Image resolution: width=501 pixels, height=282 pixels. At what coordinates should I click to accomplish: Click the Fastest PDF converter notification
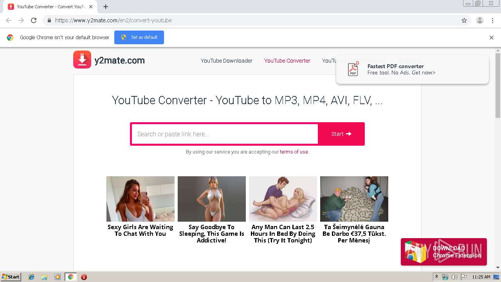click(x=413, y=69)
